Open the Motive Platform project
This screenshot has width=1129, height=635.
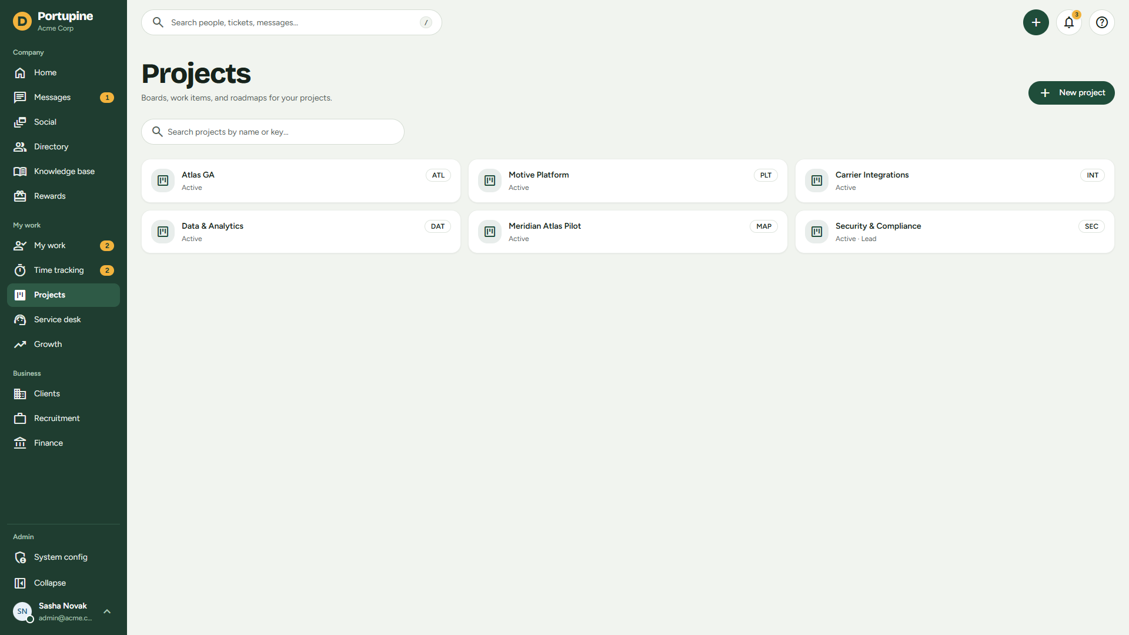tap(628, 181)
